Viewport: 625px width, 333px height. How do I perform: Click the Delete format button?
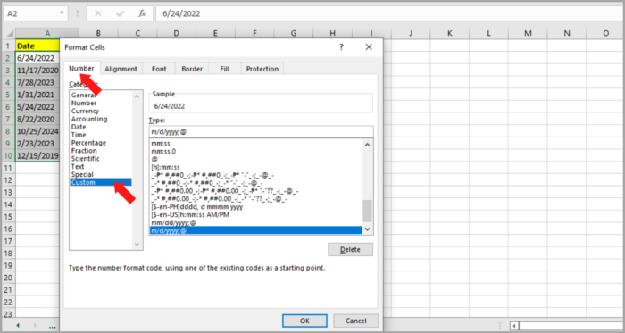click(350, 250)
